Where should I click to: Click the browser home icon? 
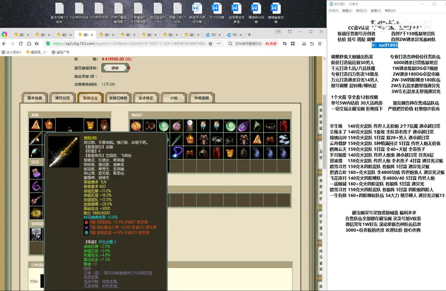pyautogui.click(x=29, y=44)
